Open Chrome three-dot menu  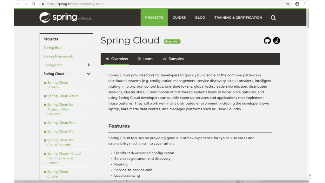pos(305,4)
